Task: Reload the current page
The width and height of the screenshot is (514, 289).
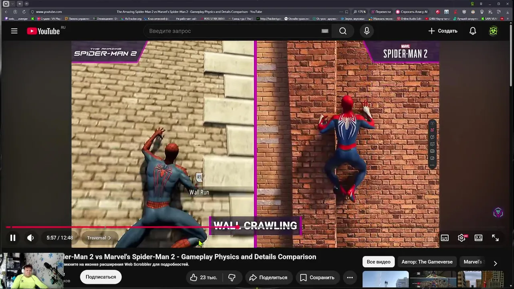Action: [x=24, y=12]
